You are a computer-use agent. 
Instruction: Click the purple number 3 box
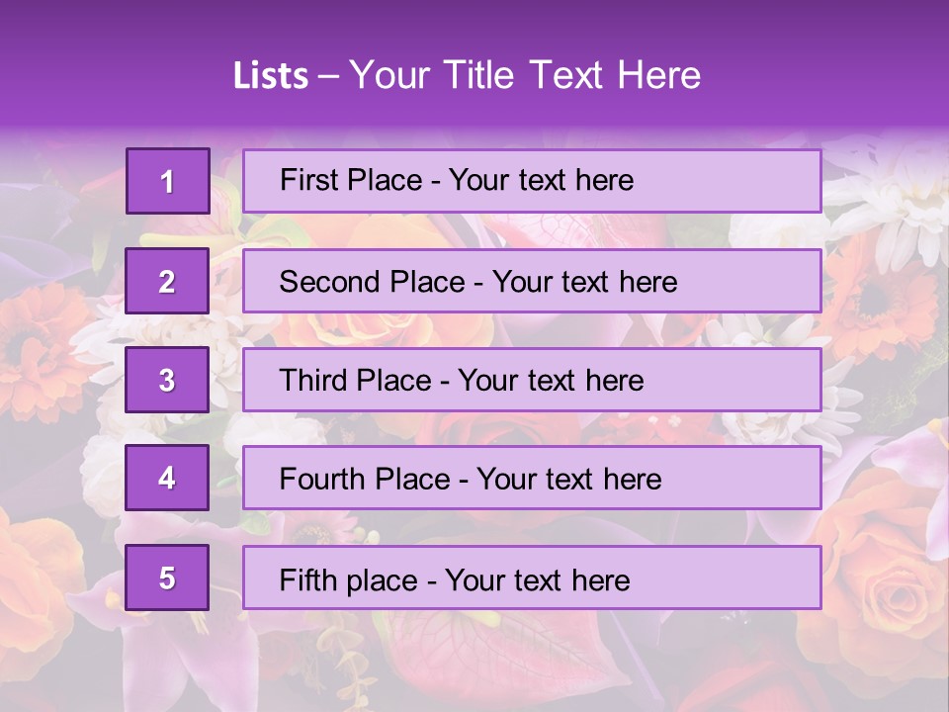tap(167, 380)
